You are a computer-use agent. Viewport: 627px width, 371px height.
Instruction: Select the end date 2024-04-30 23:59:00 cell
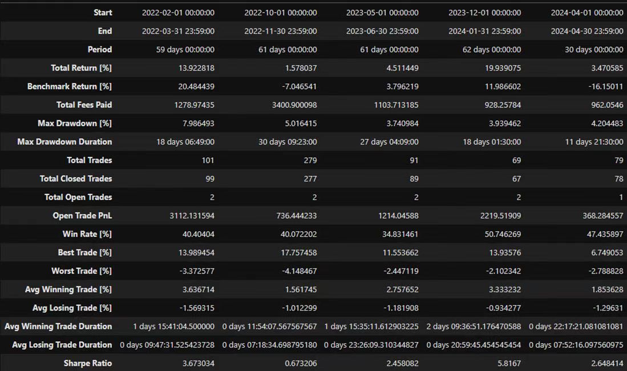coord(587,31)
